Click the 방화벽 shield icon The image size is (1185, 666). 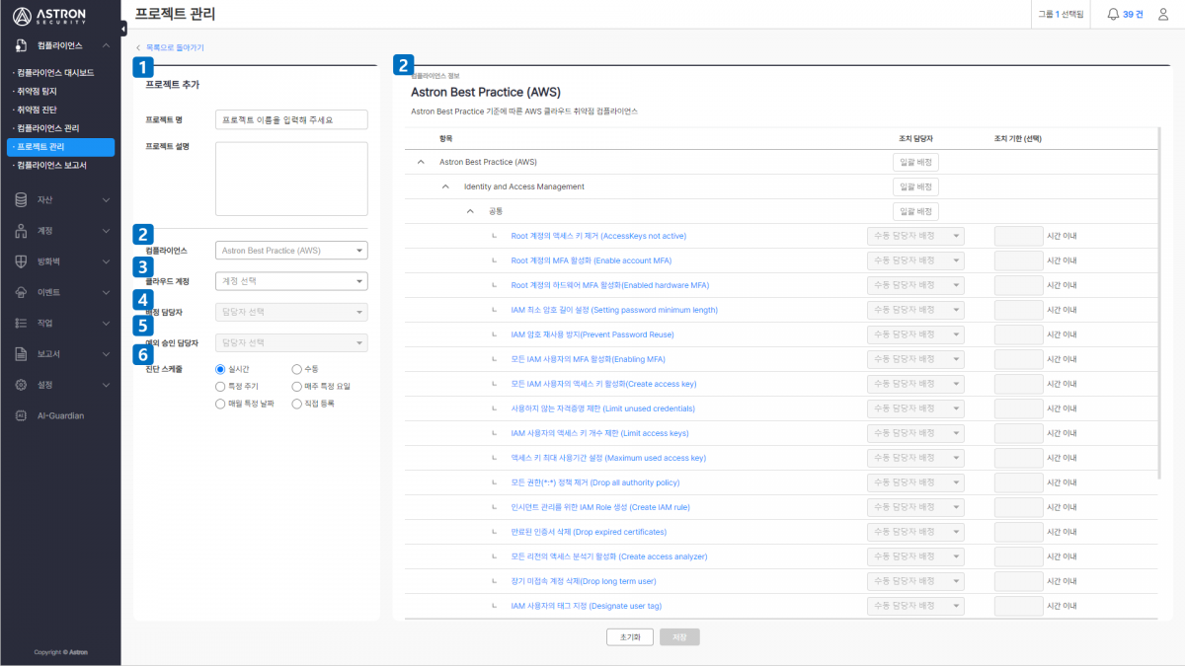[x=21, y=261]
